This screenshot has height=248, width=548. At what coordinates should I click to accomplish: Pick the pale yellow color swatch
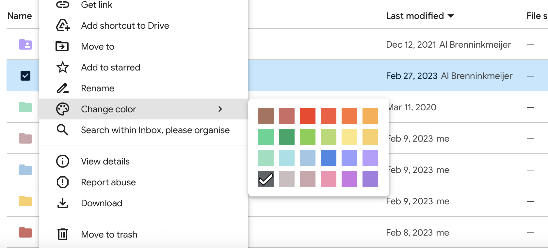tap(349, 137)
